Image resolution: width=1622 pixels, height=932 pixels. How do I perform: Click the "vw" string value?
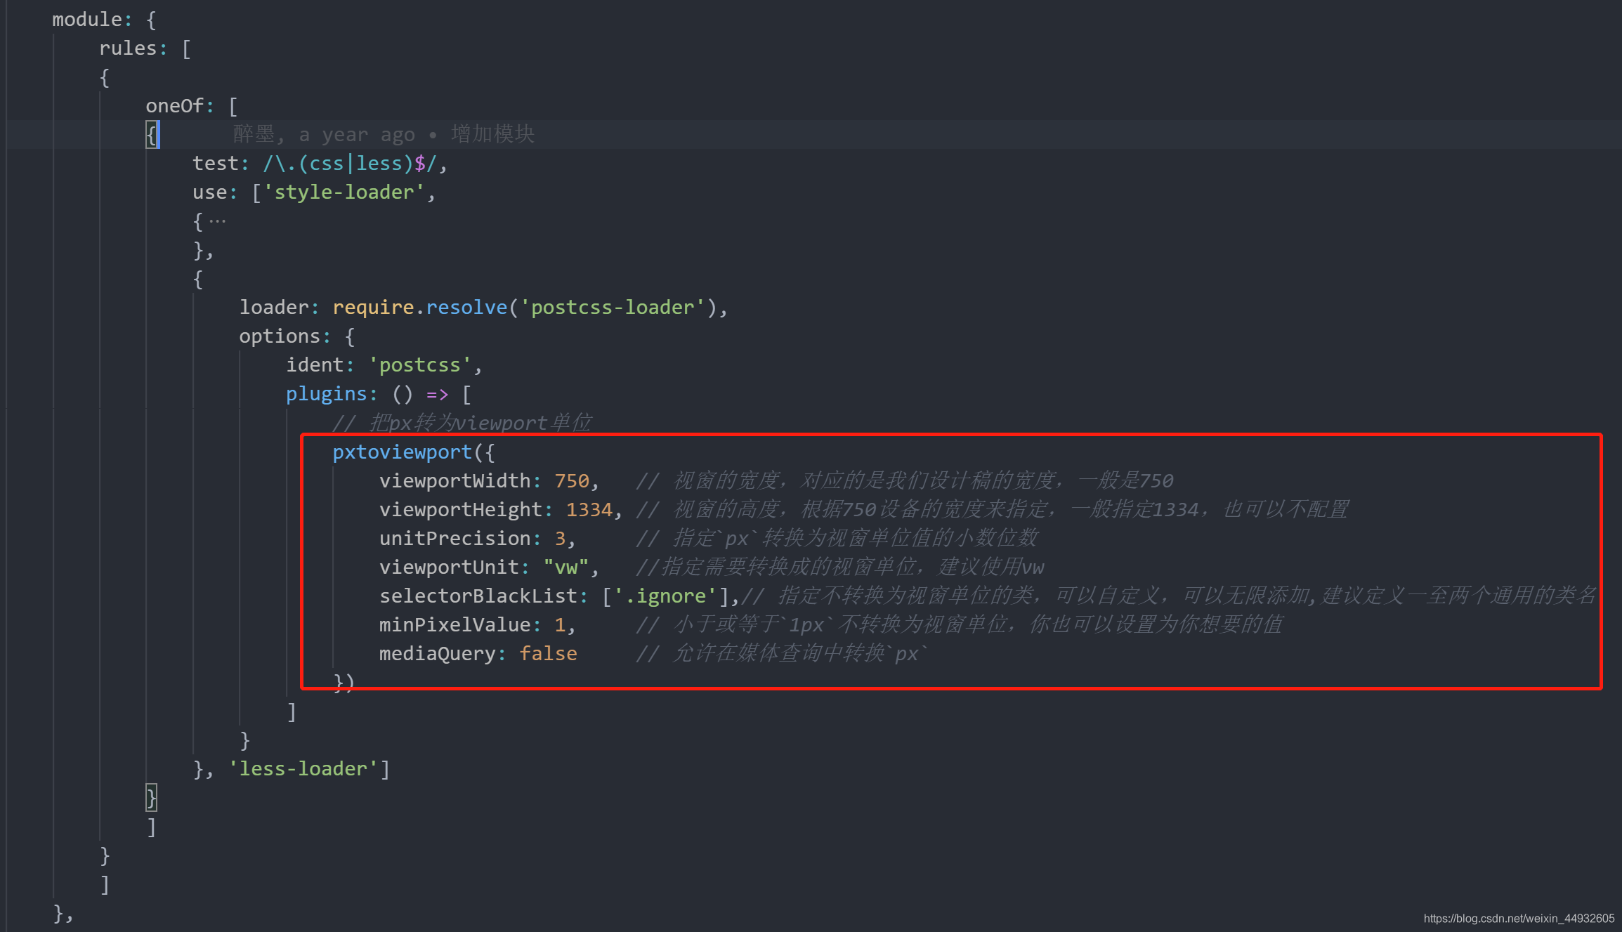[x=565, y=567]
